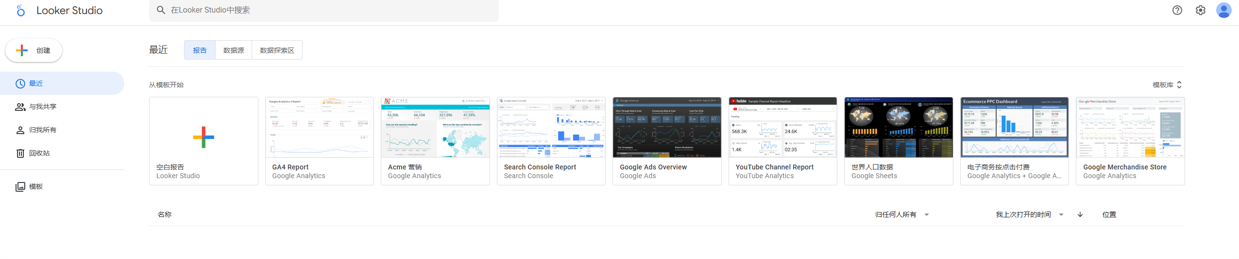The image size is (1239, 259).
Task: Click the 最近 page heading
Action: pyautogui.click(x=158, y=50)
